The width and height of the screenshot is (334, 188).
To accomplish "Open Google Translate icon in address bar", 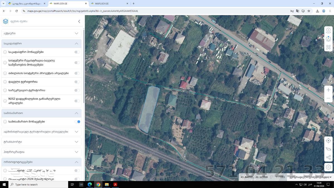I will point(298,11).
